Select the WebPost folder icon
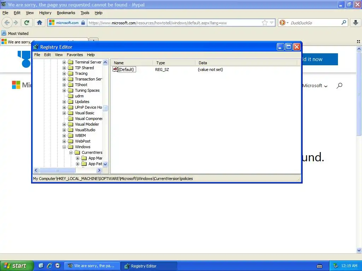362x271 pixels. click(x=71, y=141)
